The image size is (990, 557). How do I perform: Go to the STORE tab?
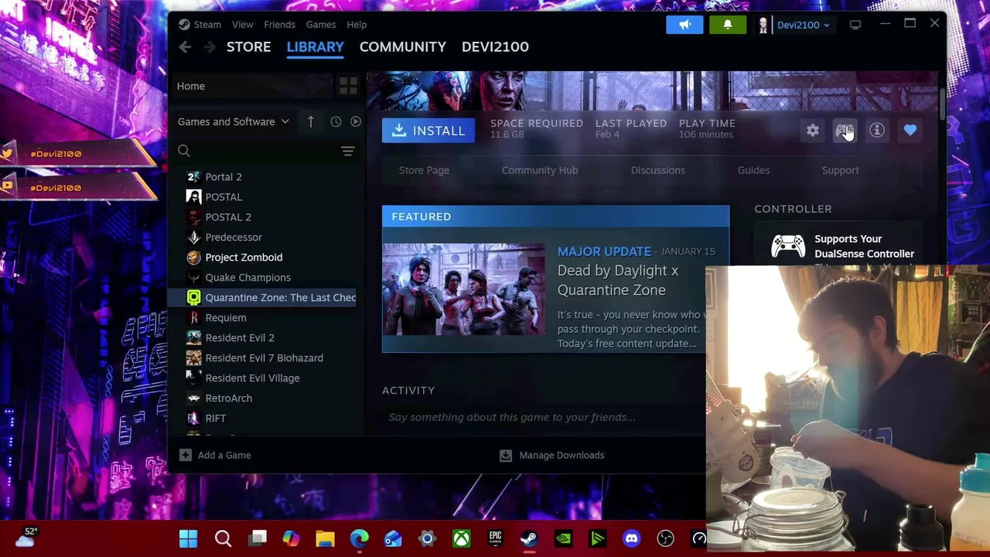(249, 46)
